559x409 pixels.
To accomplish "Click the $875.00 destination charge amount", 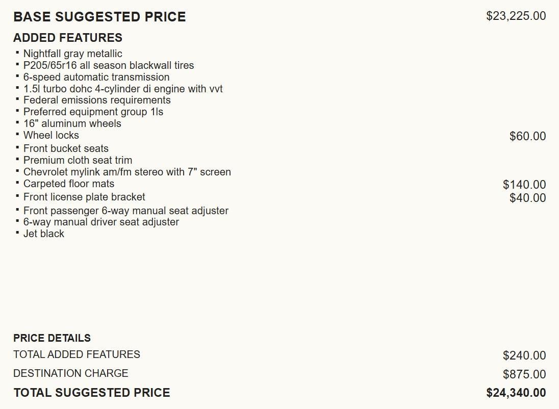I will 524,374.
